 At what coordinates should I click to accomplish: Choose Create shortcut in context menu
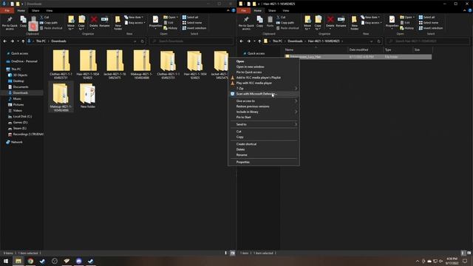coord(264,144)
